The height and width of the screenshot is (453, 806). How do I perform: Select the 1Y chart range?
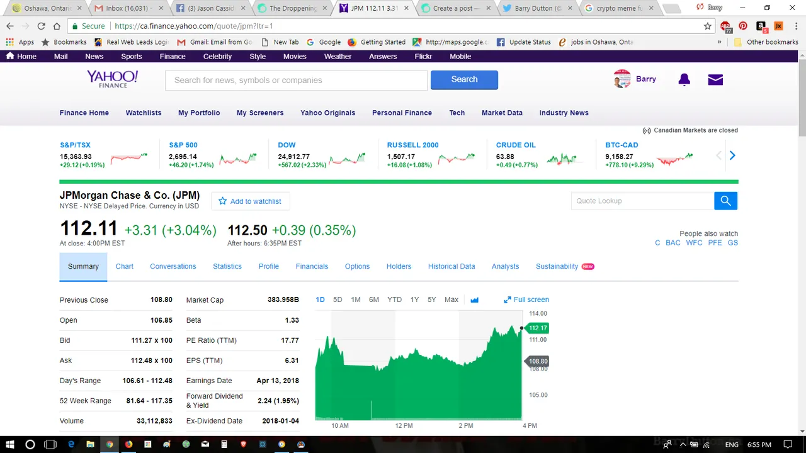(x=414, y=299)
